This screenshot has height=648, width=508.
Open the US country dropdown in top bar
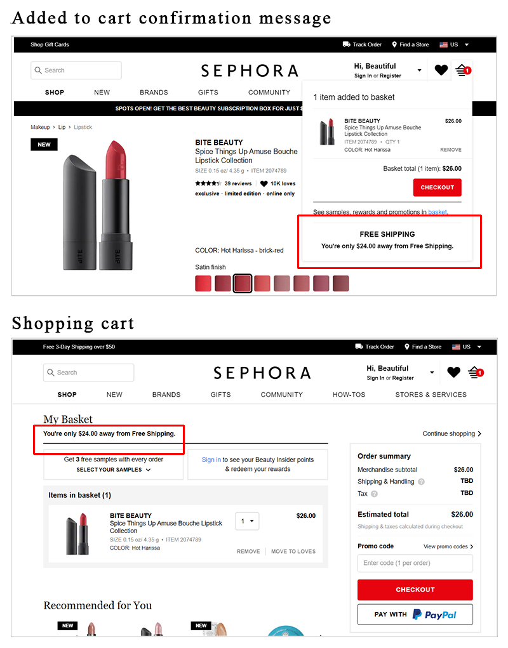tap(467, 44)
